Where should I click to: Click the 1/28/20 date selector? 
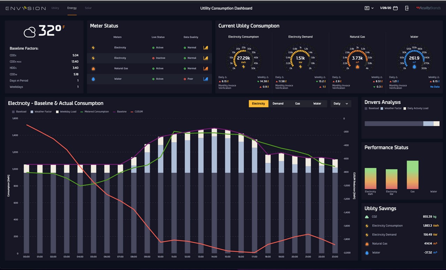coord(386,8)
